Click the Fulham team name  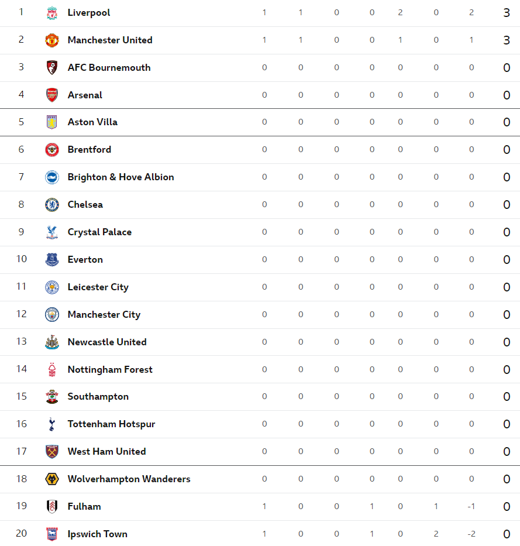click(84, 507)
